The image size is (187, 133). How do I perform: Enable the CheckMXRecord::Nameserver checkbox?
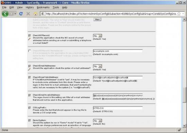30,51
